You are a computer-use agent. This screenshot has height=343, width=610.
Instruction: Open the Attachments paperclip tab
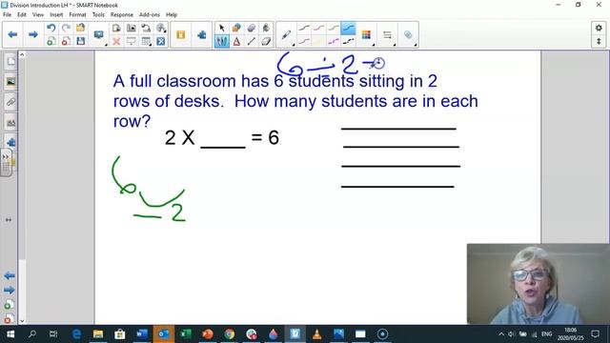point(10,102)
